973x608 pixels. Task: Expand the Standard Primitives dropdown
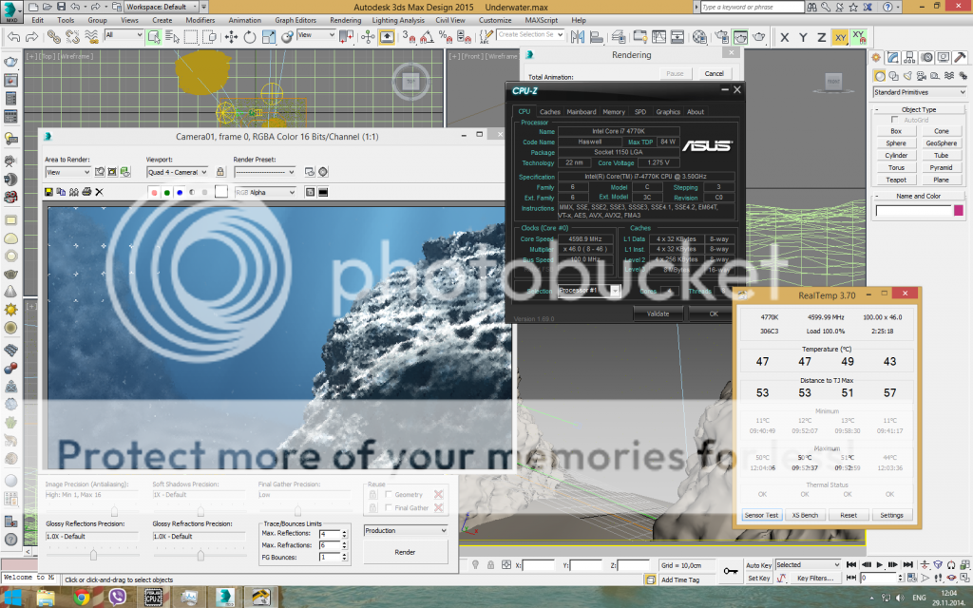click(x=919, y=92)
